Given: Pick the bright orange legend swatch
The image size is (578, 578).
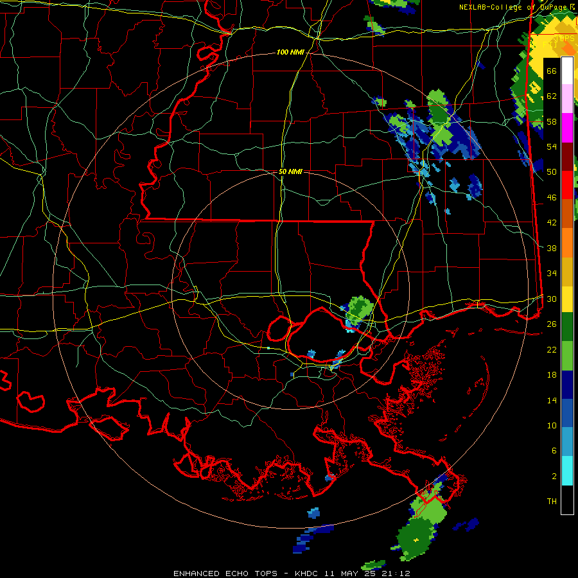Looking at the screenshot, I should [x=567, y=243].
